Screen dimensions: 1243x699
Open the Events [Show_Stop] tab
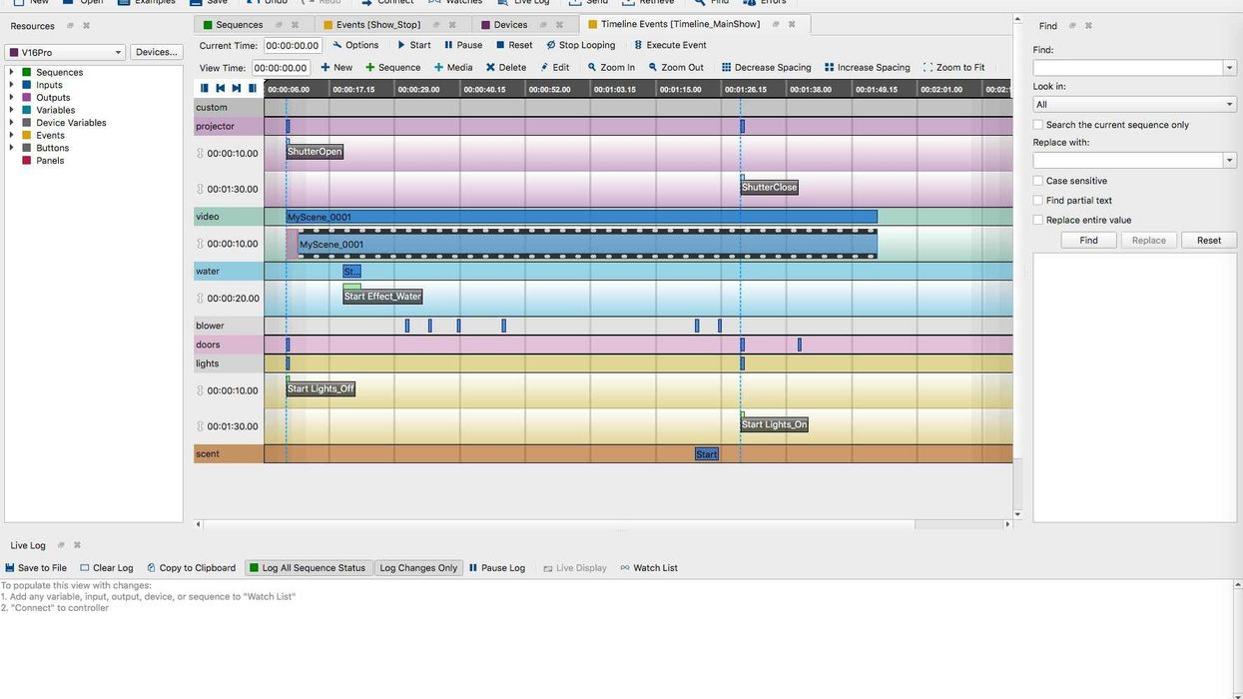[x=377, y=25]
